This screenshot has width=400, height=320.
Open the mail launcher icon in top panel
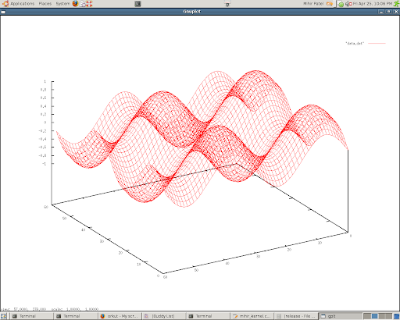click(83, 4)
